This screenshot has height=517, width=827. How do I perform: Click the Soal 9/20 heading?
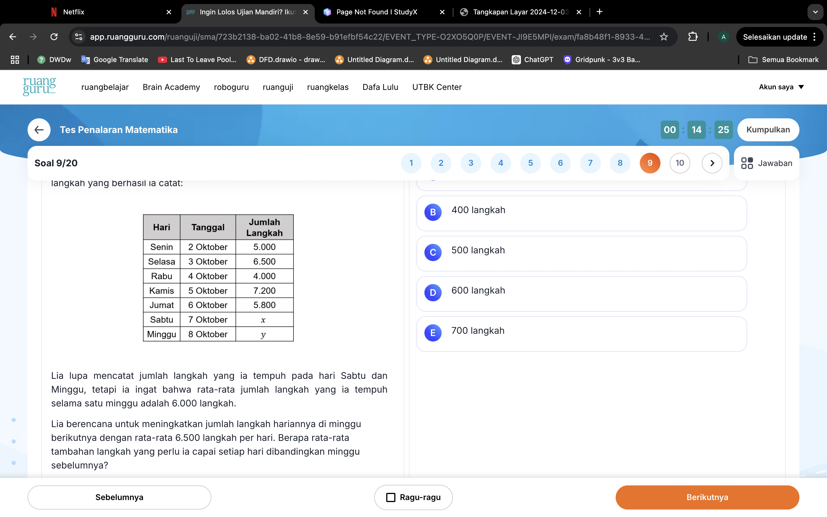(56, 163)
